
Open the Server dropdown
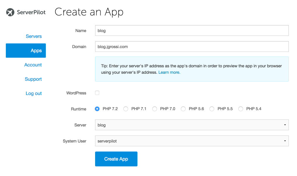coord(192,125)
